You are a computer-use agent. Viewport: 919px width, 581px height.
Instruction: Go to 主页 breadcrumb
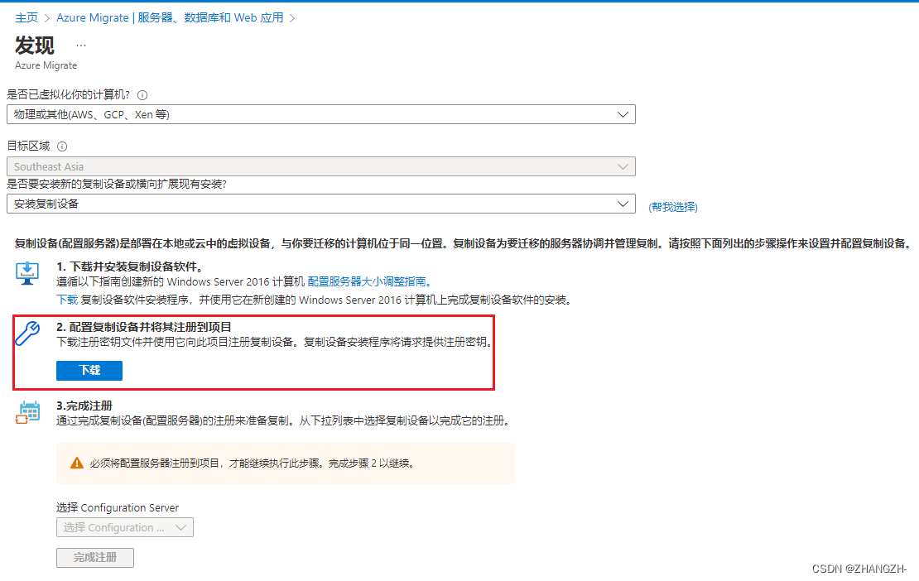tap(26, 17)
